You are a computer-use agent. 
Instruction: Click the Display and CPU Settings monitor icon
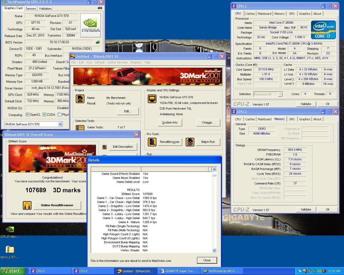[152, 99]
